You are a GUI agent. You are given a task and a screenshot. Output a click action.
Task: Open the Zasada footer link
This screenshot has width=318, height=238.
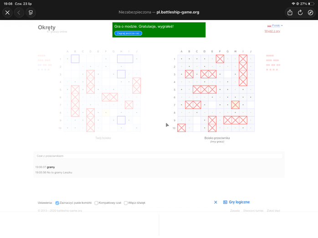pos(235,211)
